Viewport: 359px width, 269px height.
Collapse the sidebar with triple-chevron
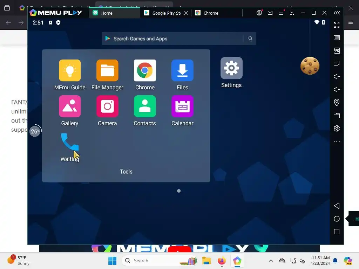[337, 13]
